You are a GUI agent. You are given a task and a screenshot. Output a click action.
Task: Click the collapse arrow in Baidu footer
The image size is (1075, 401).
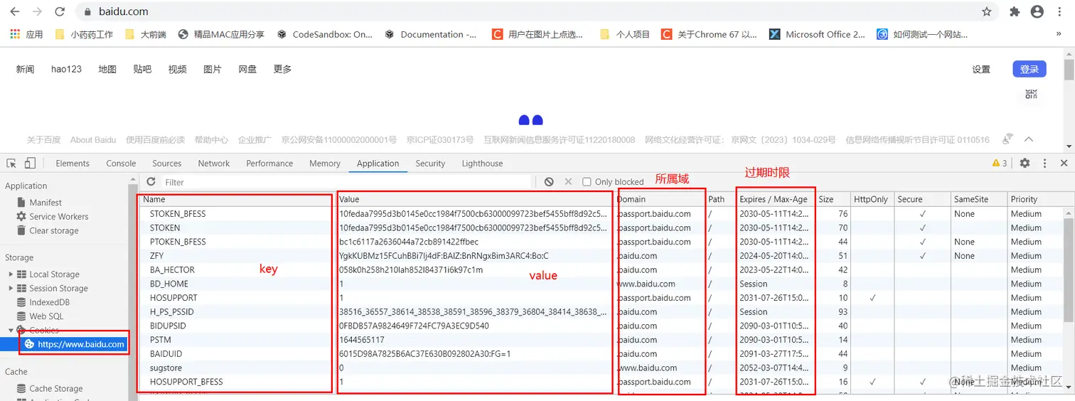coord(1028,139)
